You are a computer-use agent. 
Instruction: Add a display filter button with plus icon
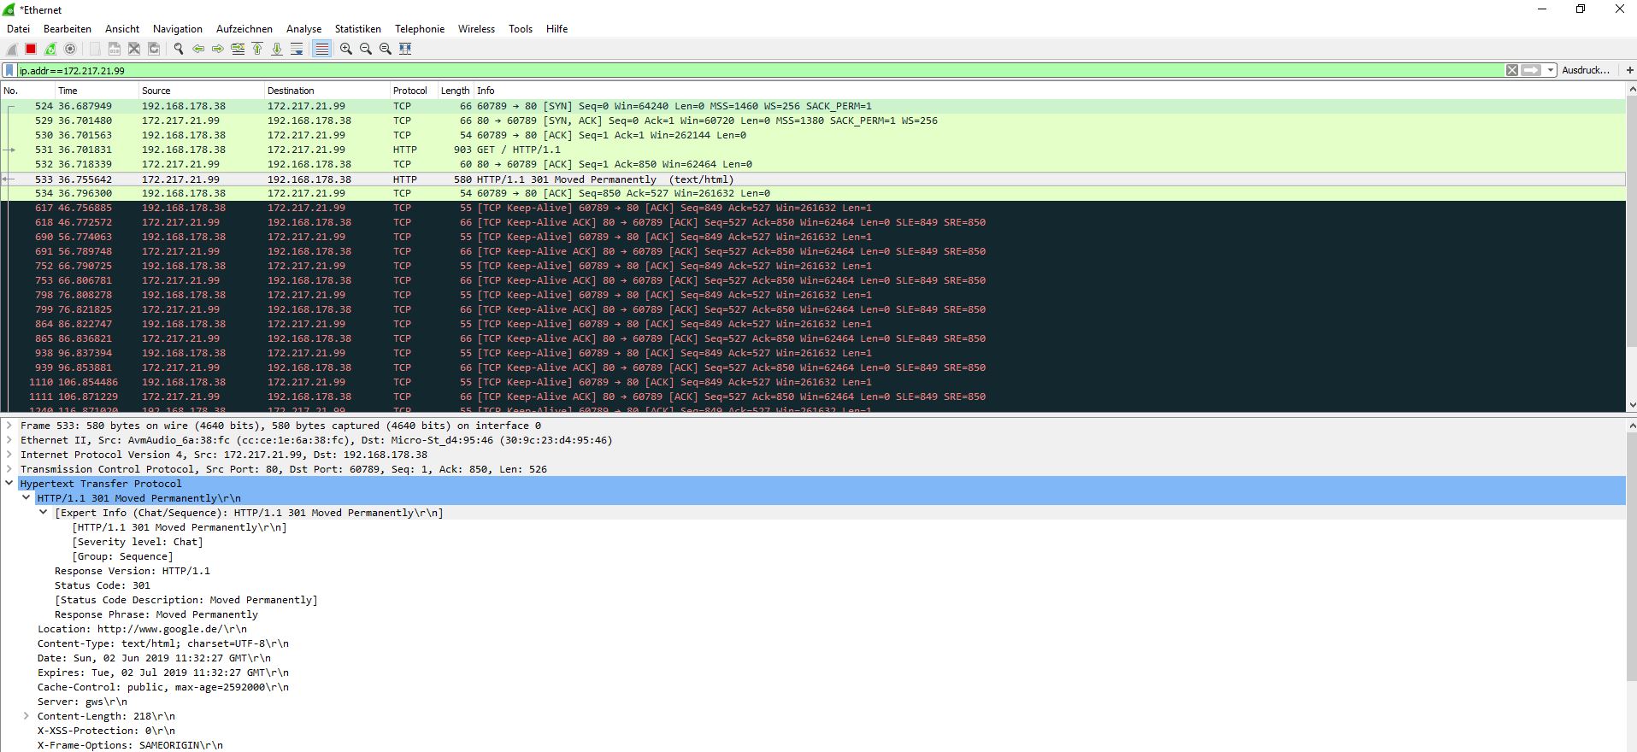[1629, 70]
